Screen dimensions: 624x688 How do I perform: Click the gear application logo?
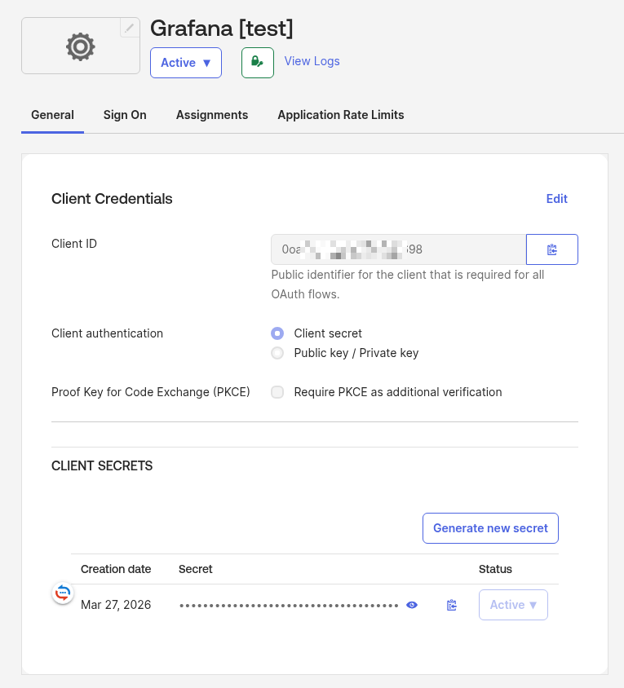80,46
